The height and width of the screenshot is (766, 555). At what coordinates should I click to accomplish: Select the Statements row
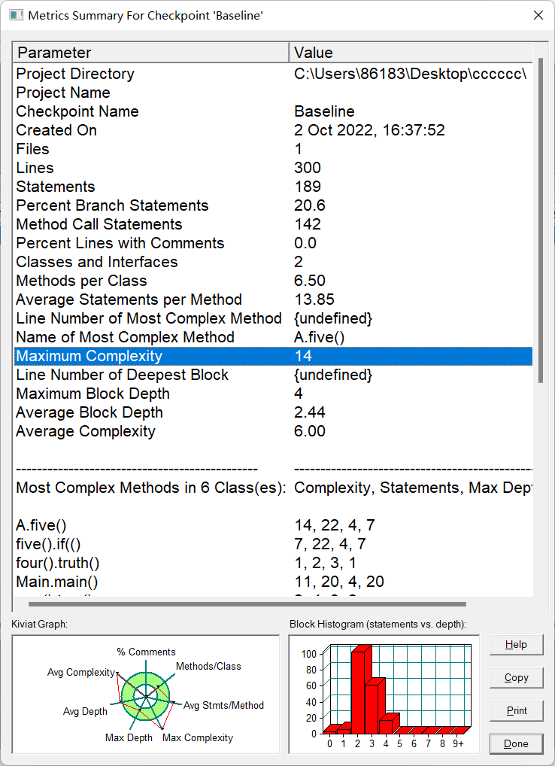(x=273, y=187)
